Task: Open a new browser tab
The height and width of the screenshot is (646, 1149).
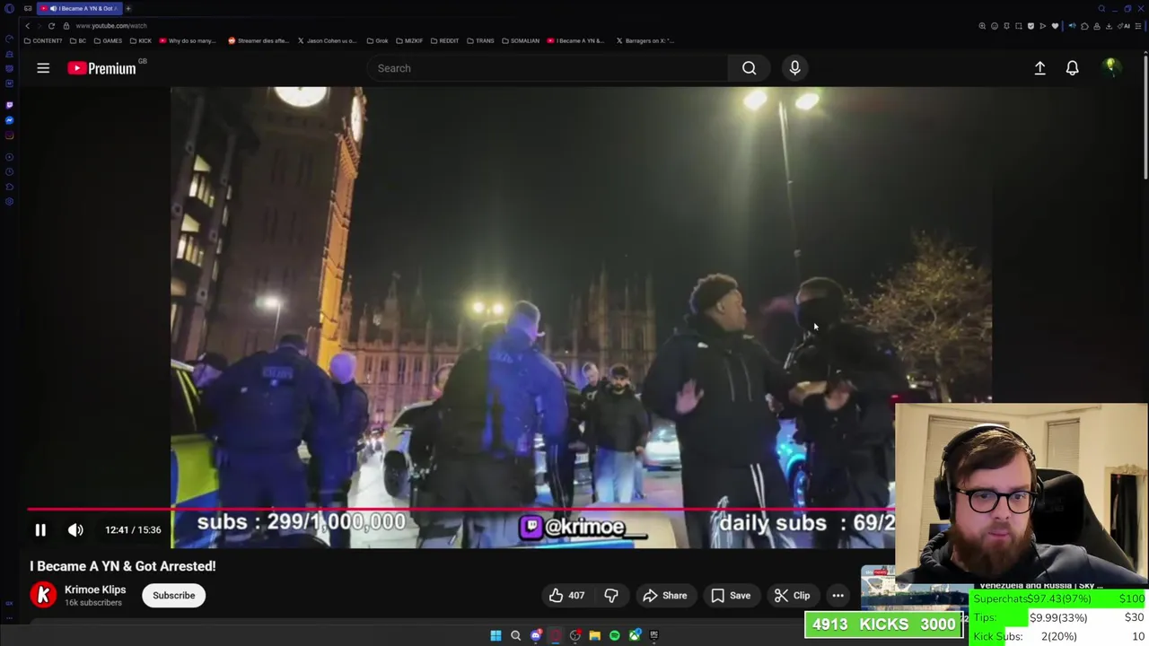Action: (x=128, y=9)
